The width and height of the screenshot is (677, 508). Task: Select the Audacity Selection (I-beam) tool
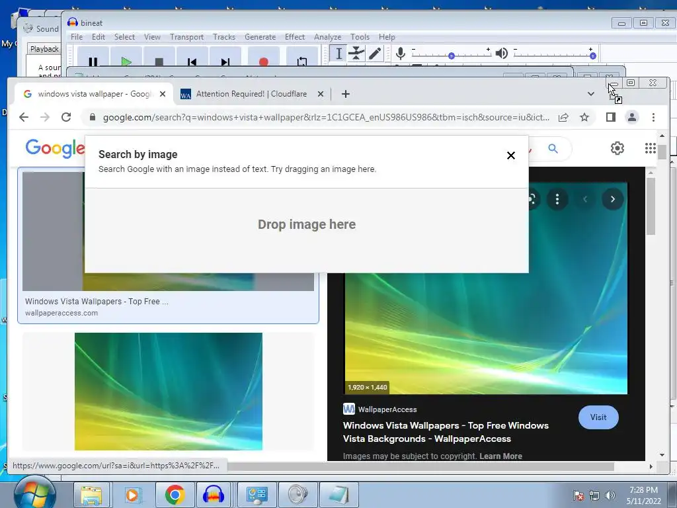tap(338, 54)
